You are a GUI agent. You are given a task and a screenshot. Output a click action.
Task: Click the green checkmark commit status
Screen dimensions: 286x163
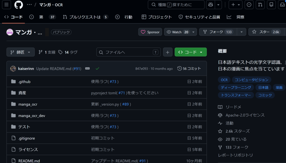97,69
